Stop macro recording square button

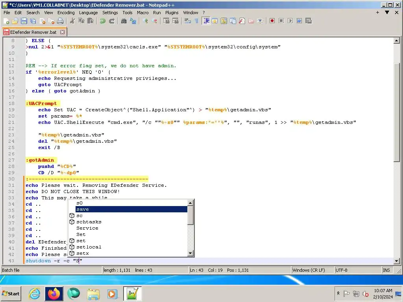pos(281,21)
